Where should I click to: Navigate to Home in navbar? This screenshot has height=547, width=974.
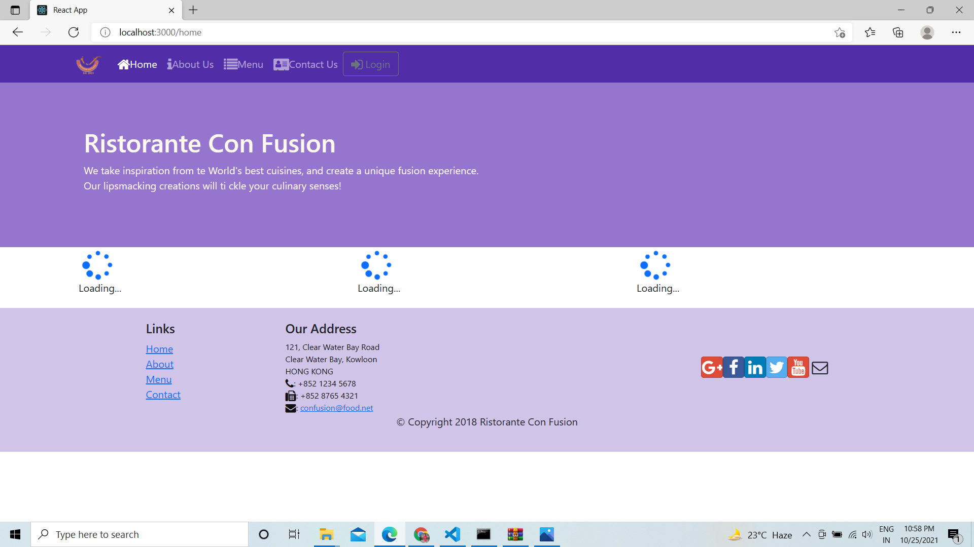(x=137, y=64)
